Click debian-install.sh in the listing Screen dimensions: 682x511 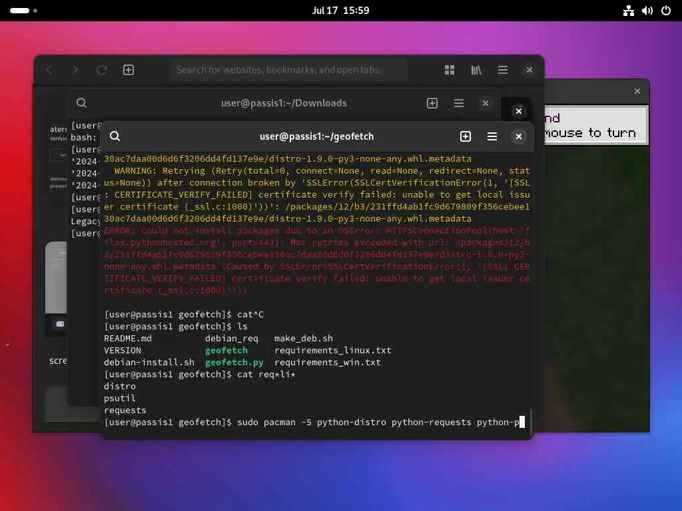pyautogui.click(x=149, y=363)
